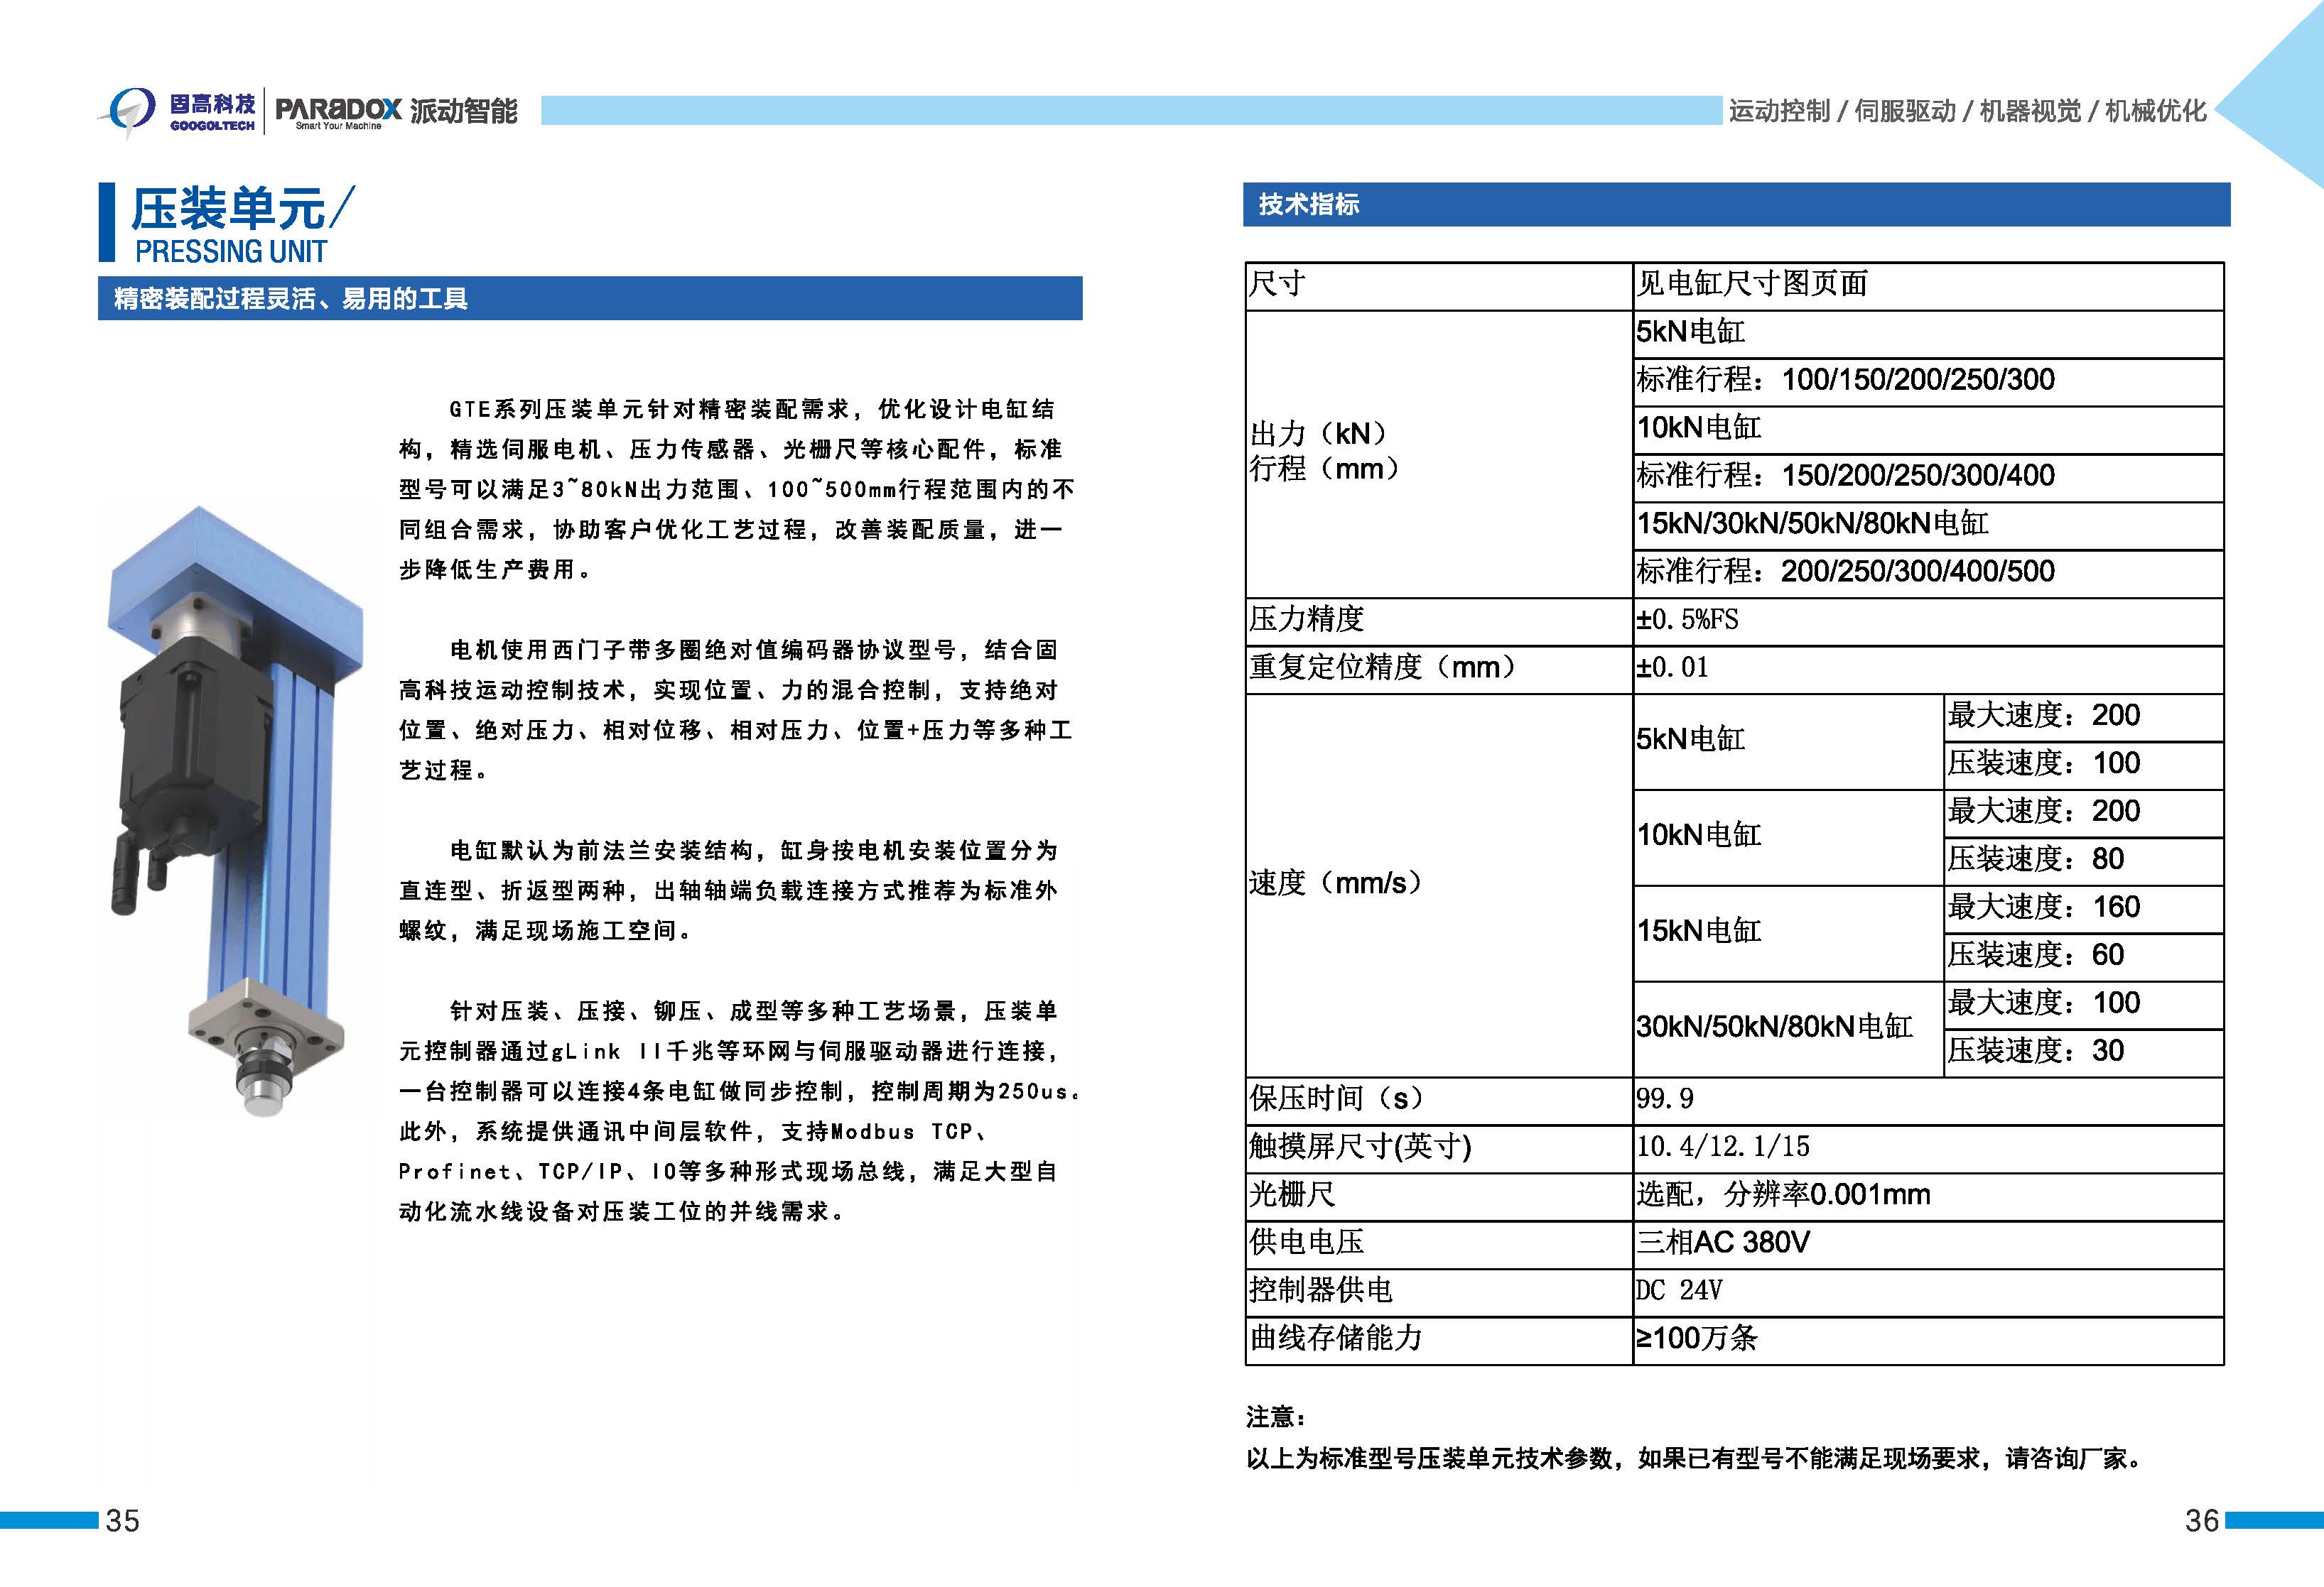The image size is (2324, 1587).
Task: Click the Googoltech logo icon
Action: pos(131,110)
